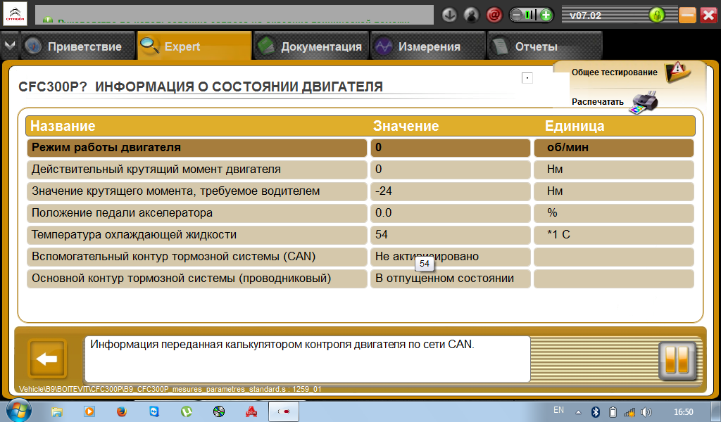
Task: Click the small square box near title
Action: tap(527, 78)
